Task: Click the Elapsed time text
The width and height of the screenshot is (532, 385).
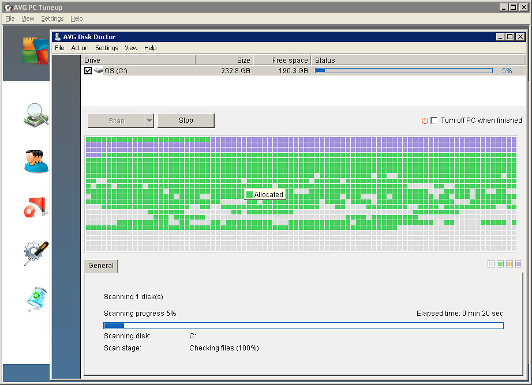Action: coord(460,313)
